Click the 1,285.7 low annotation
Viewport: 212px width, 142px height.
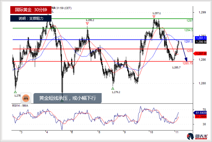pyautogui.click(x=176, y=67)
